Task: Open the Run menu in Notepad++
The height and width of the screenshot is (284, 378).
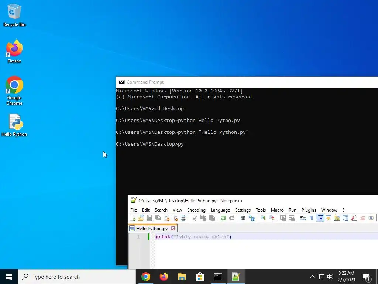Action: [292, 210]
